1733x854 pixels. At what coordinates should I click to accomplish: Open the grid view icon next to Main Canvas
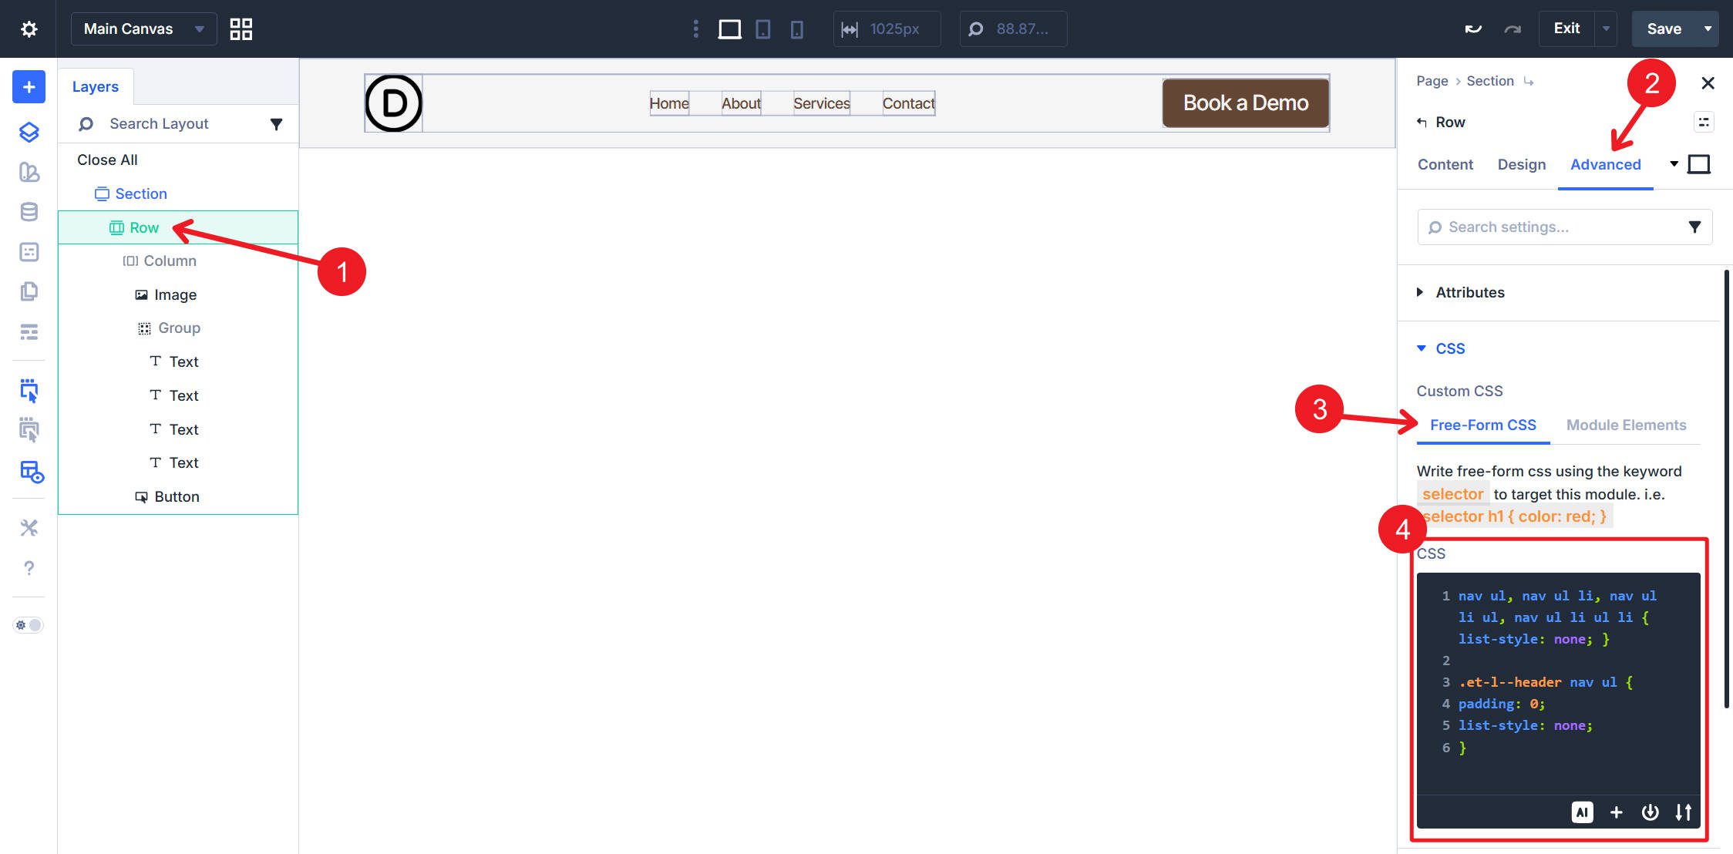pos(240,29)
